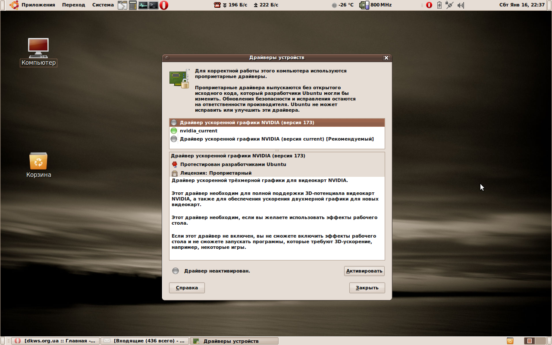Switch to the Драйверы устройств taskbar entry
Image resolution: width=552 pixels, height=345 pixels.
[x=234, y=341]
